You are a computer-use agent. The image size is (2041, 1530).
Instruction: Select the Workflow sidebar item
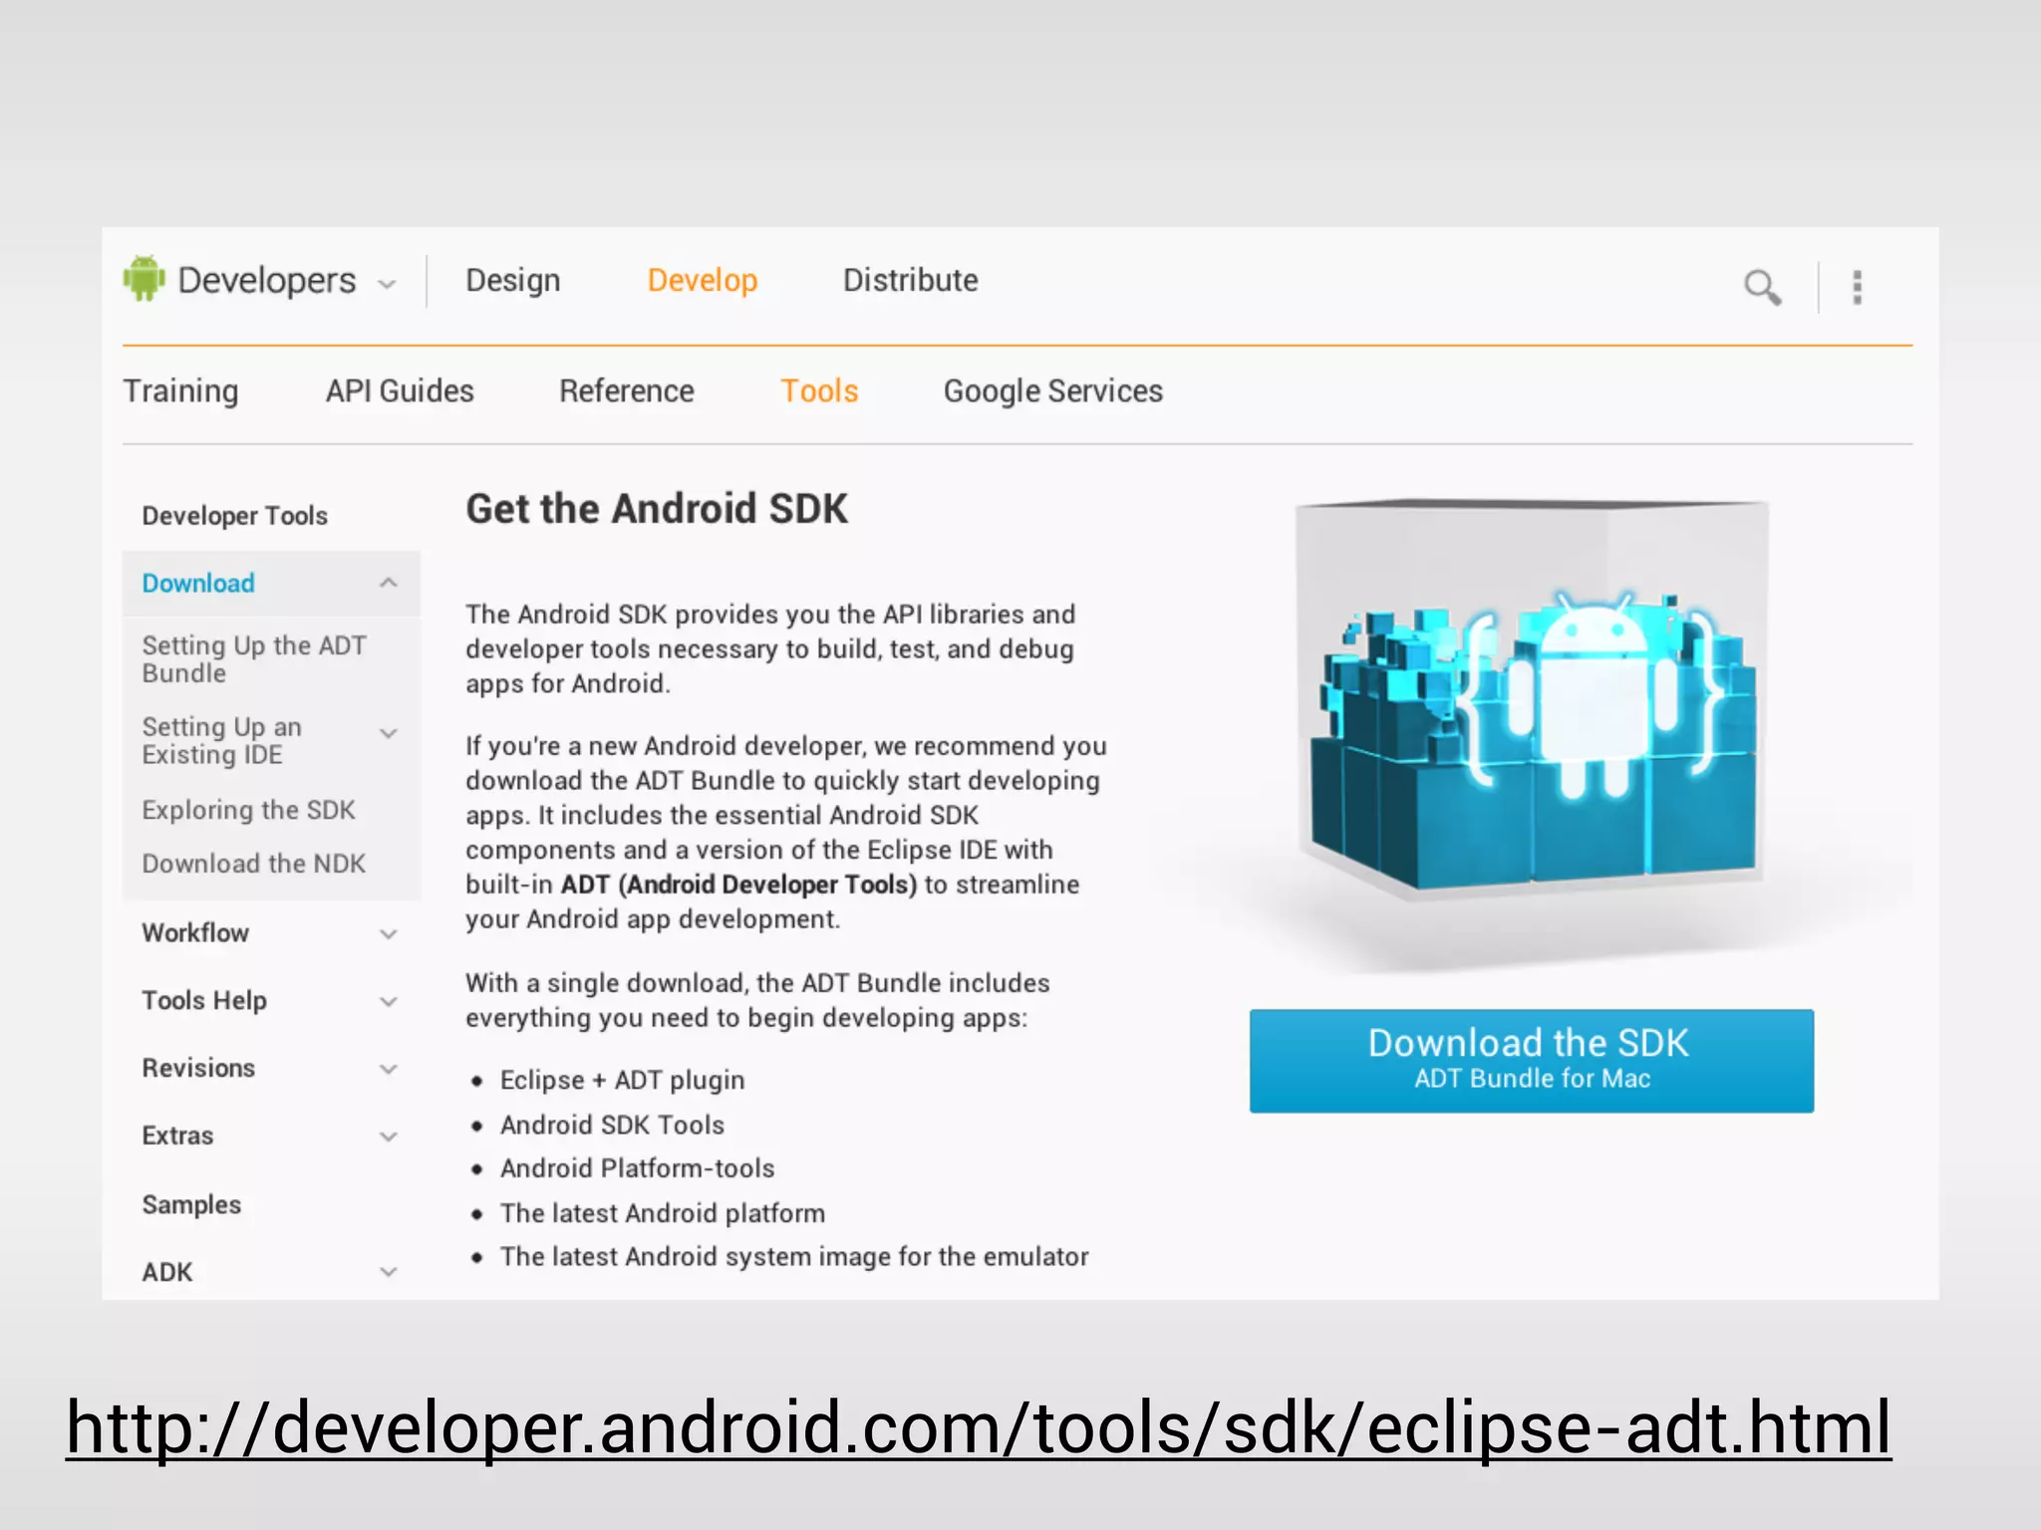195,933
